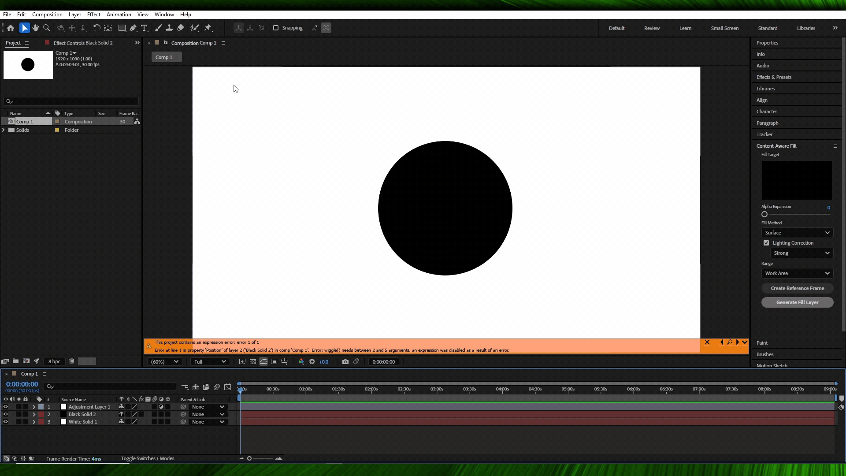Create a new folder in Project panel

(x=15, y=361)
